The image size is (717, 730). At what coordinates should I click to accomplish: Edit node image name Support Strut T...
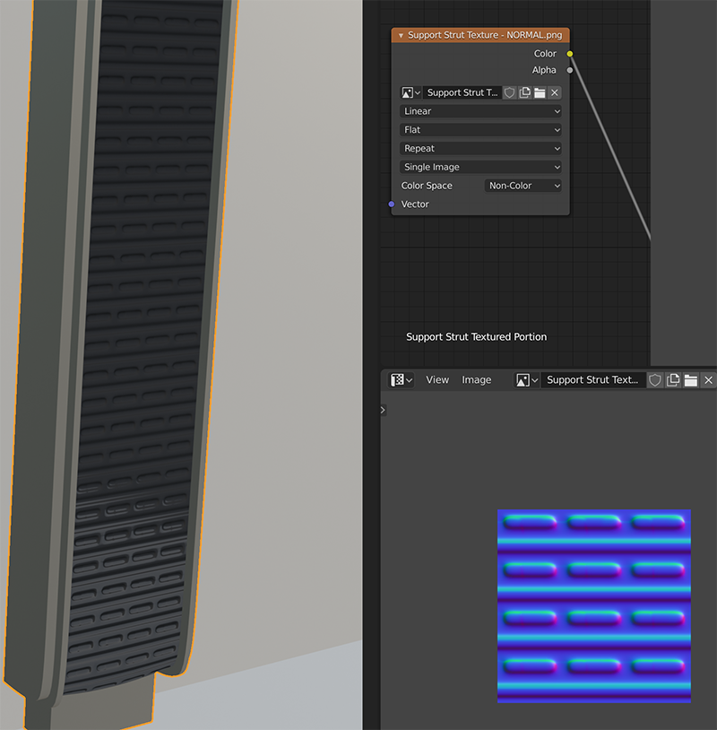462,92
